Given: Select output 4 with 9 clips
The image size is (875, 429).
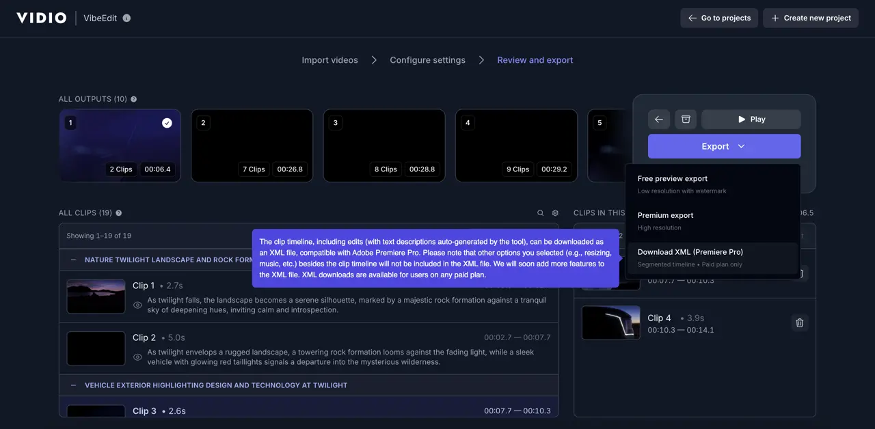Looking at the screenshot, I should point(516,146).
